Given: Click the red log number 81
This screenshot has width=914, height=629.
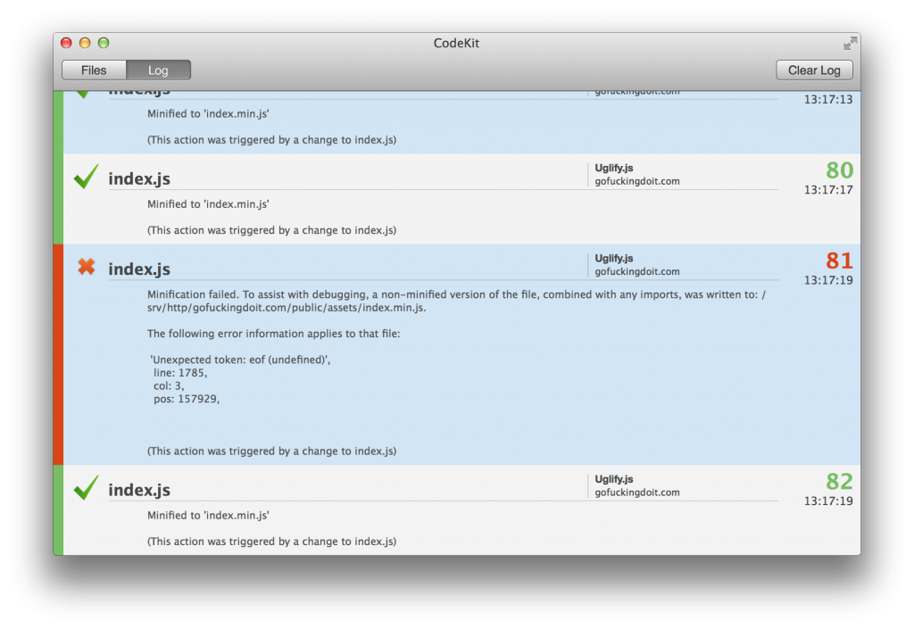Looking at the screenshot, I should point(838,261).
